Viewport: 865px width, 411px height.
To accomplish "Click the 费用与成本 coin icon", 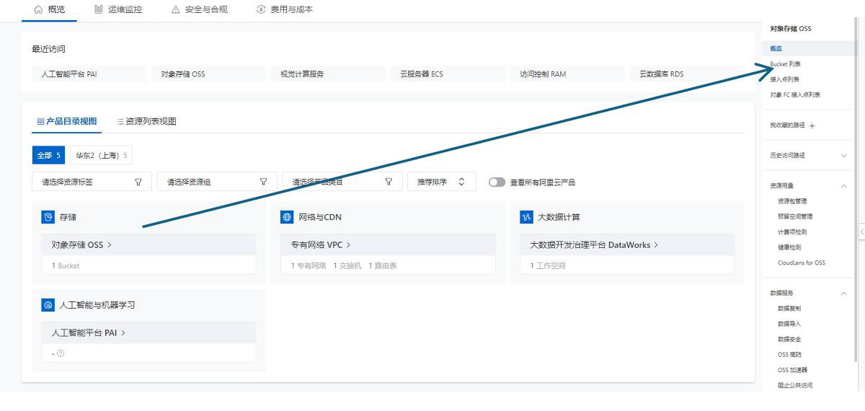I will click(261, 9).
